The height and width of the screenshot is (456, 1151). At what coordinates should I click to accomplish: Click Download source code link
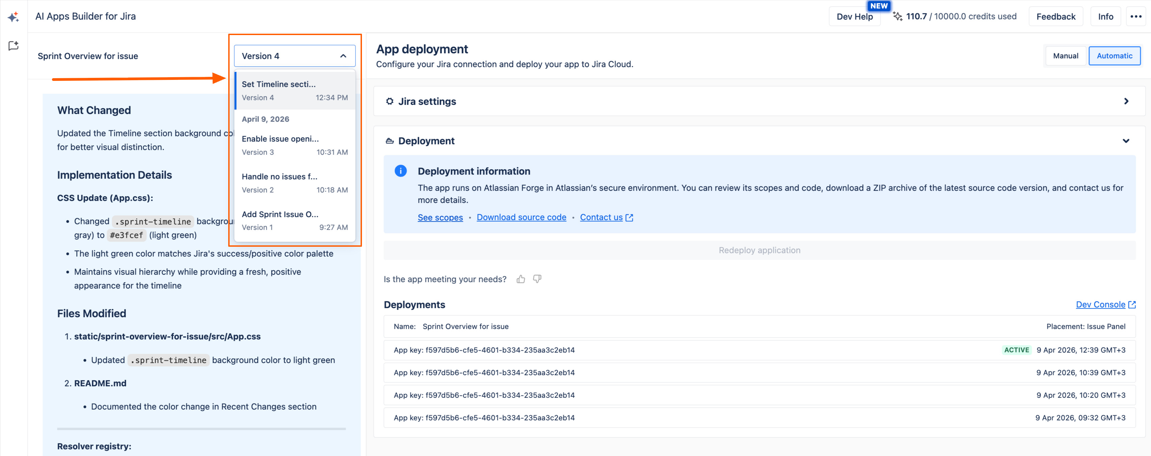tap(521, 217)
